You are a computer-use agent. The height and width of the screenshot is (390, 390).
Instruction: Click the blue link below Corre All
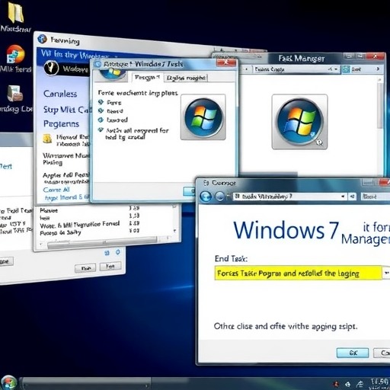[67, 197]
